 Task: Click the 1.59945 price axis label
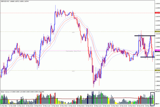pos(157,81)
